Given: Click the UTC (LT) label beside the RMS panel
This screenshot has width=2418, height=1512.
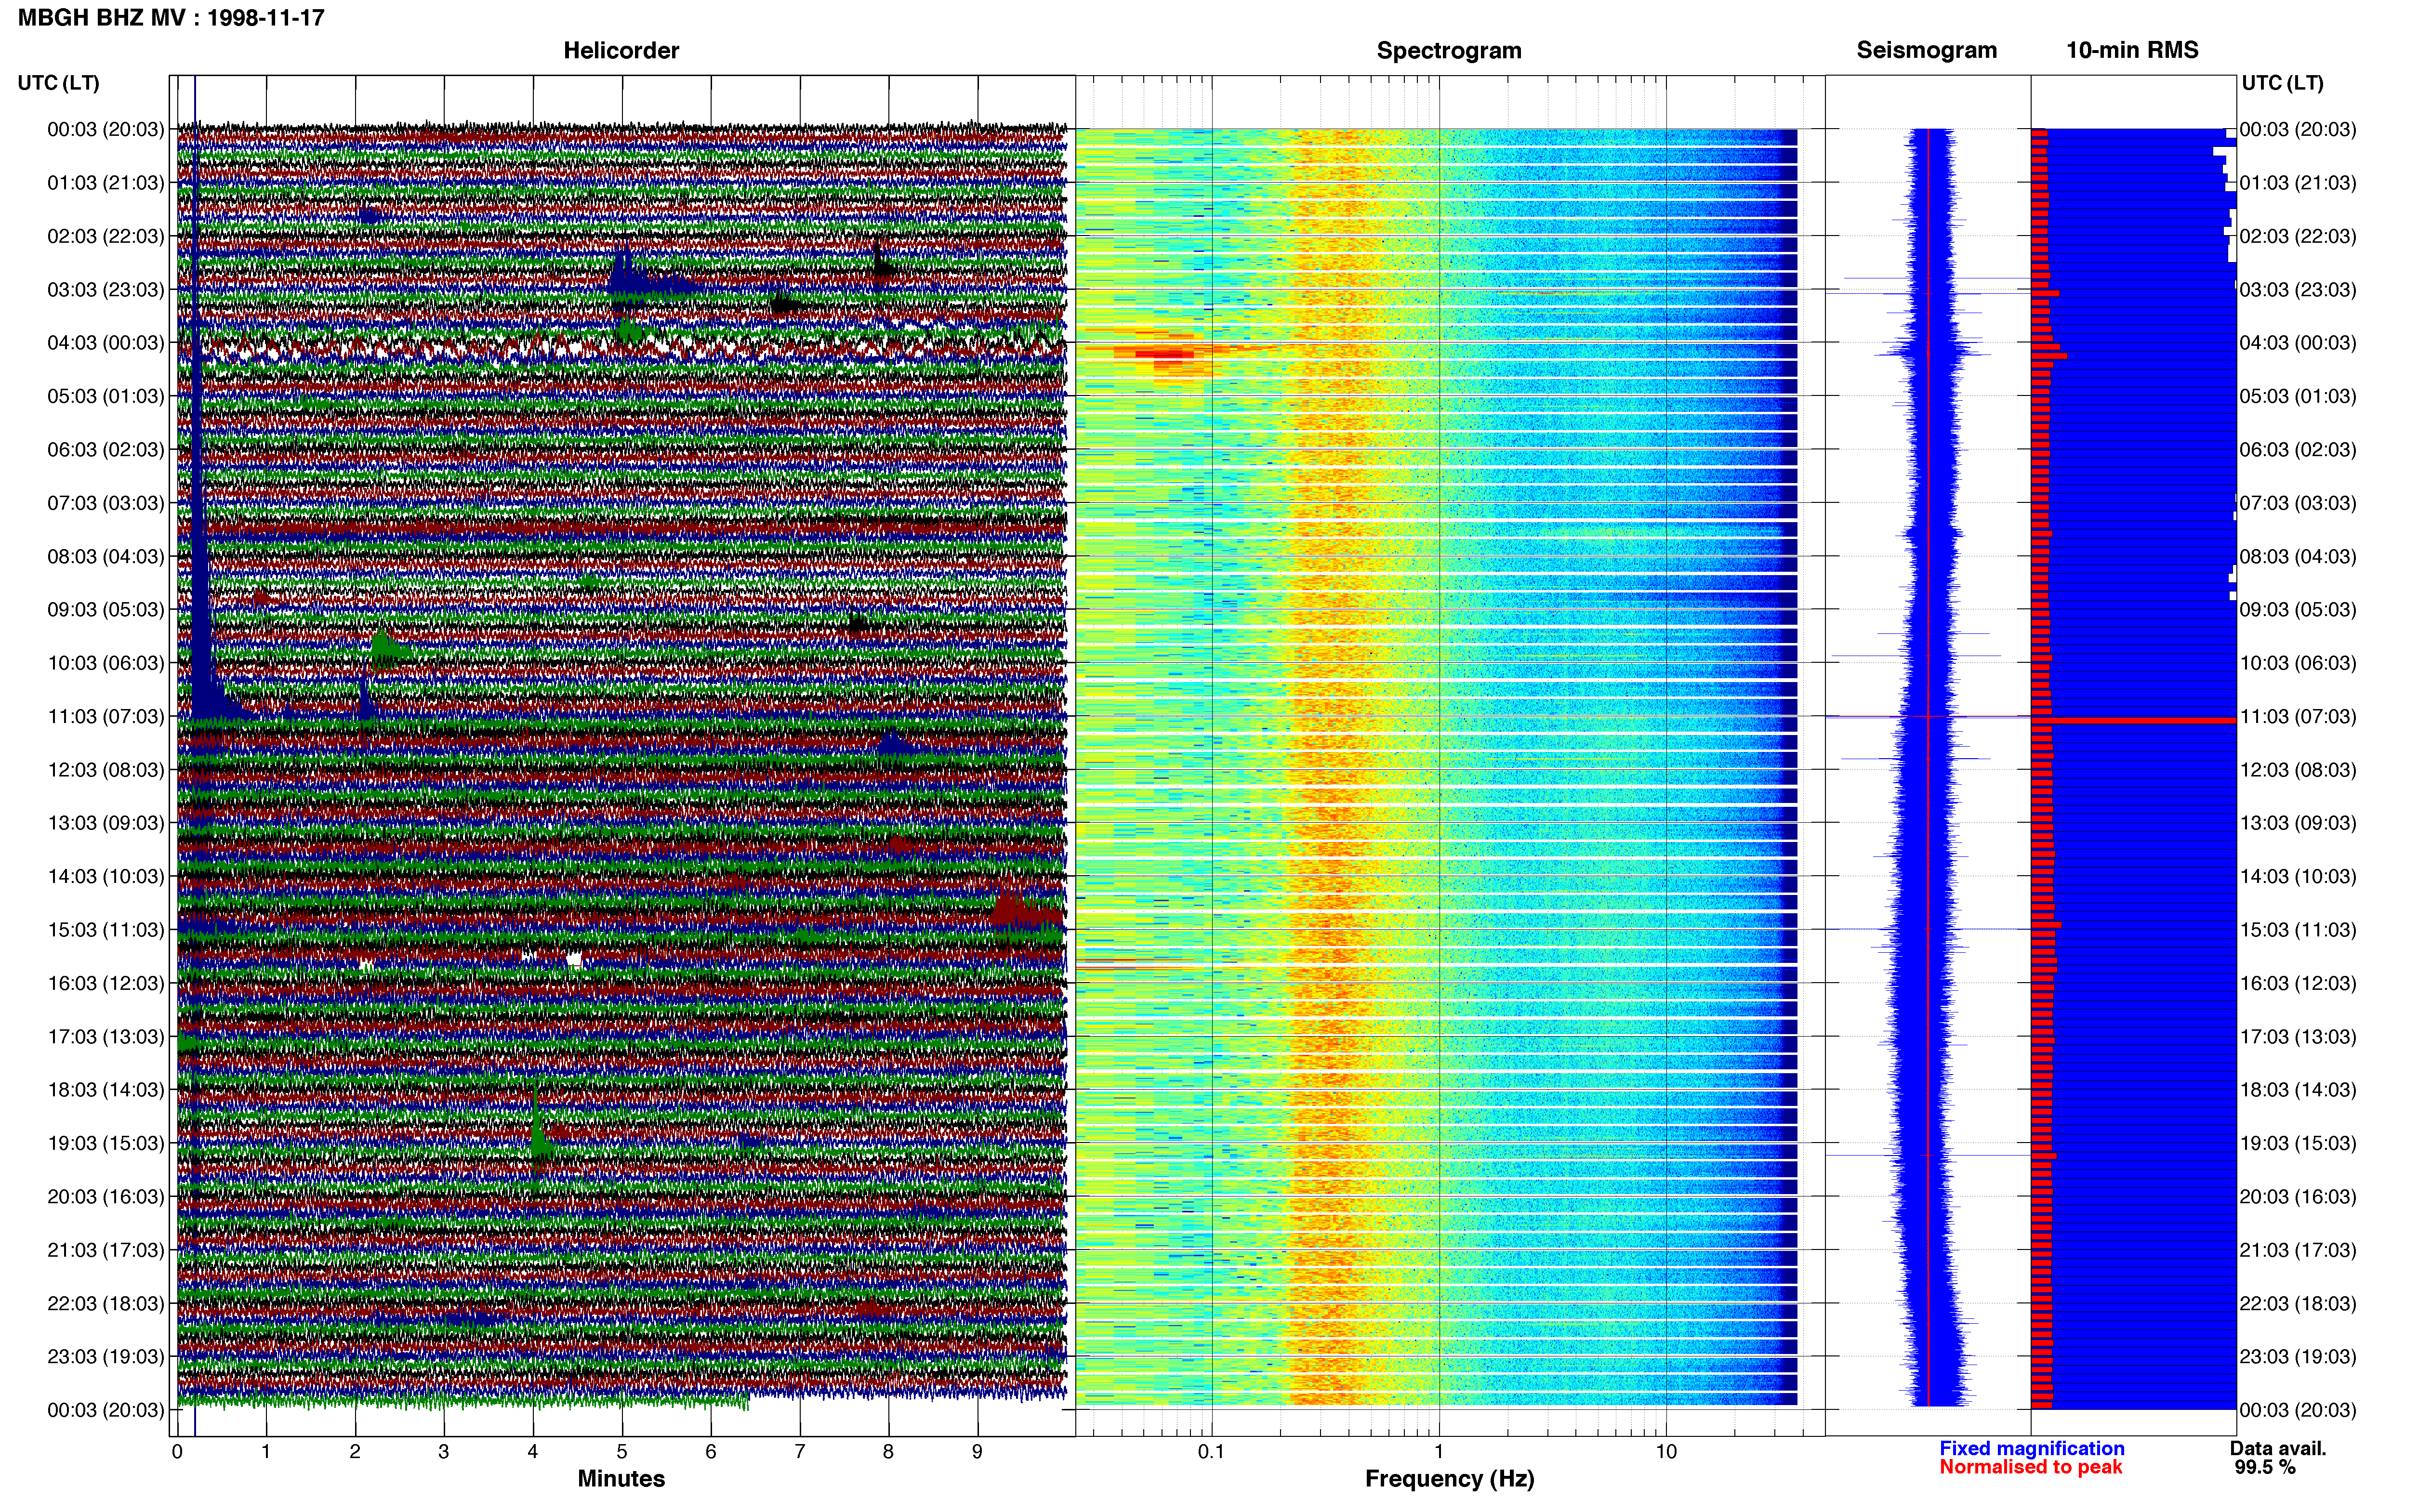Looking at the screenshot, I should click(x=2282, y=83).
